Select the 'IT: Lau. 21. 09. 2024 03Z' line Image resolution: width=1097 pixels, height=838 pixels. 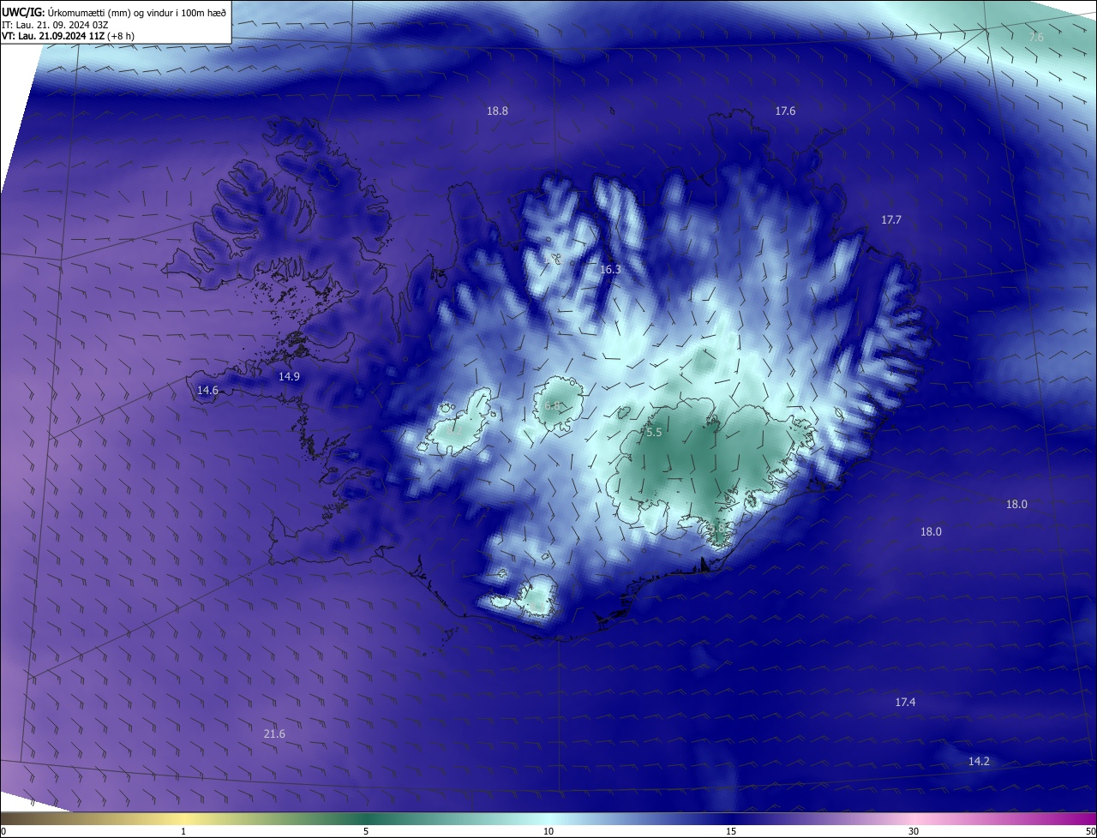[x=54, y=24]
